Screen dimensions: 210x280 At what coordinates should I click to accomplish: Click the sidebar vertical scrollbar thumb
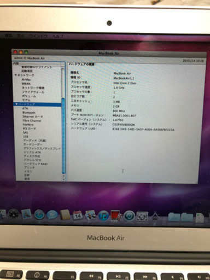pos(63,136)
